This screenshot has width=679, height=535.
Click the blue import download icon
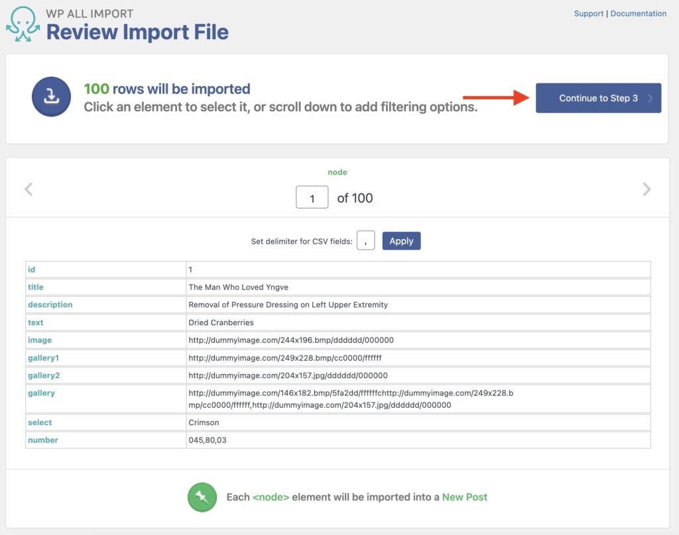click(x=51, y=97)
